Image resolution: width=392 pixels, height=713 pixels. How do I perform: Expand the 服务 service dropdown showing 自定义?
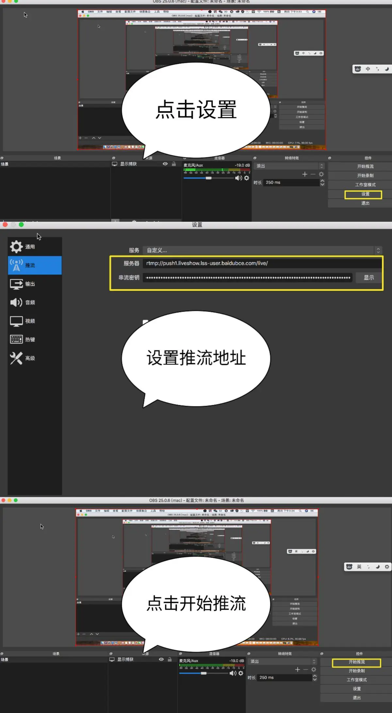[x=378, y=250]
